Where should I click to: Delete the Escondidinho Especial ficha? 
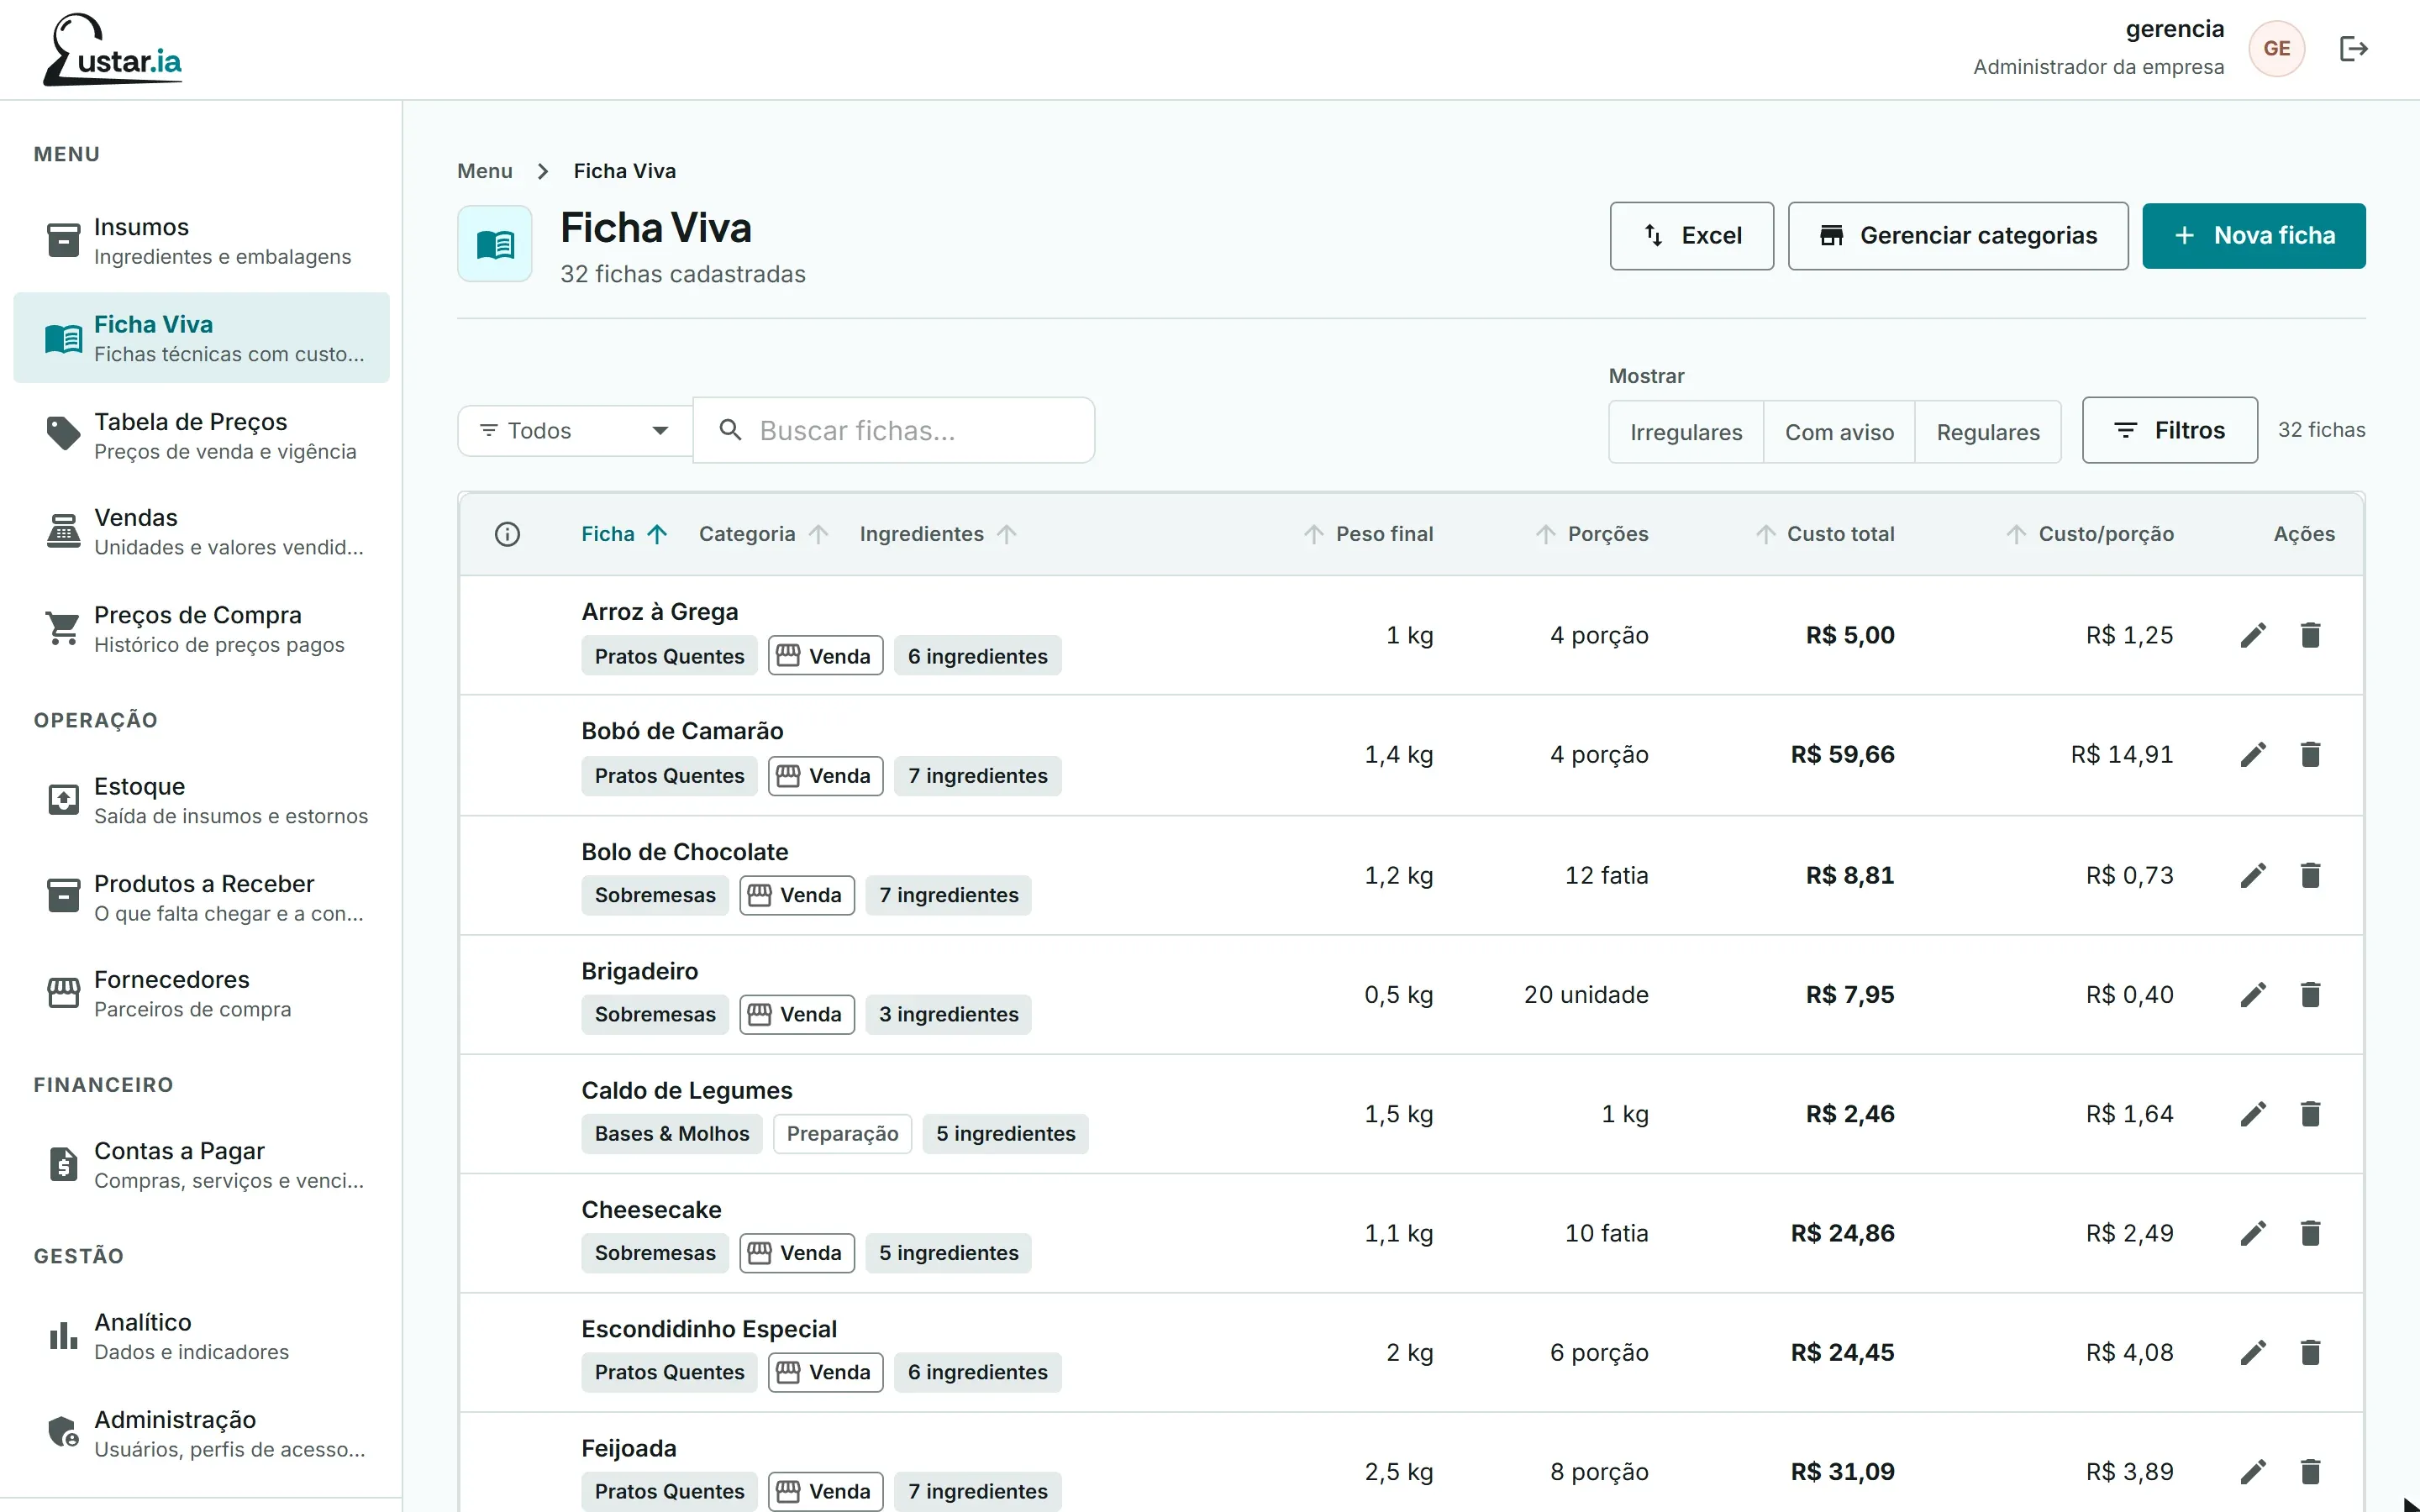pos(2310,1352)
